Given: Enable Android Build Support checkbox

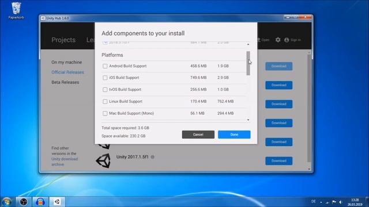Looking at the screenshot, I should pos(105,66).
